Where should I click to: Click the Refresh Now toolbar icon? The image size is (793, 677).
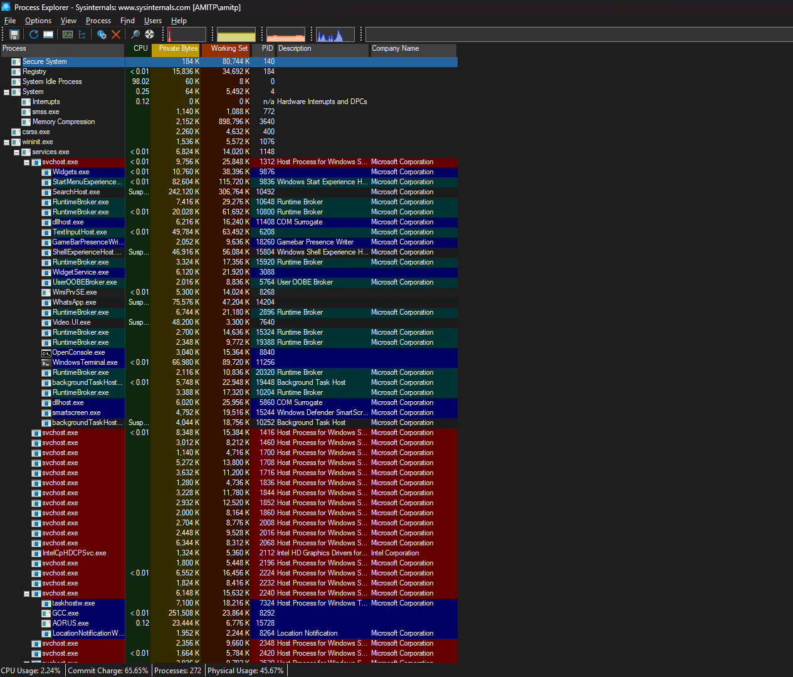[34, 34]
